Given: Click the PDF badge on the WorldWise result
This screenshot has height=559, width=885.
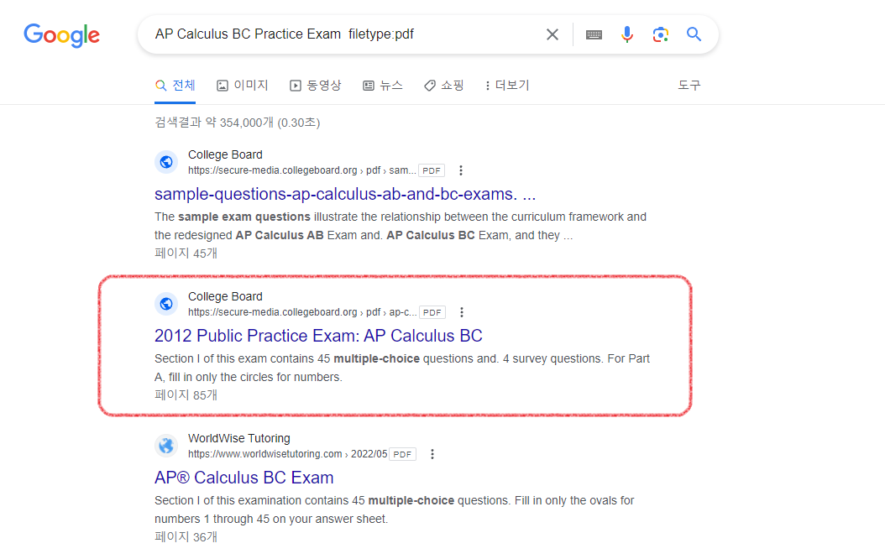Looking at the screenshot, I should pyautogui.click(x=402, y=454).
